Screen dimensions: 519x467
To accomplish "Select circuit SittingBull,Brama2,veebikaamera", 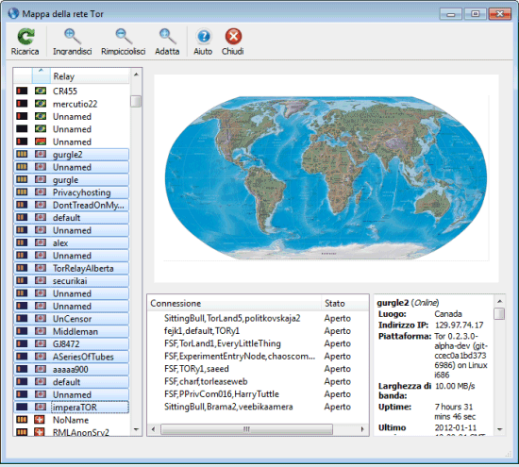I will point(258,407).
